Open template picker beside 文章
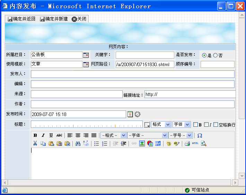Image resolution: width=246 pixels, height=195 pixels. tap(86, 64)
